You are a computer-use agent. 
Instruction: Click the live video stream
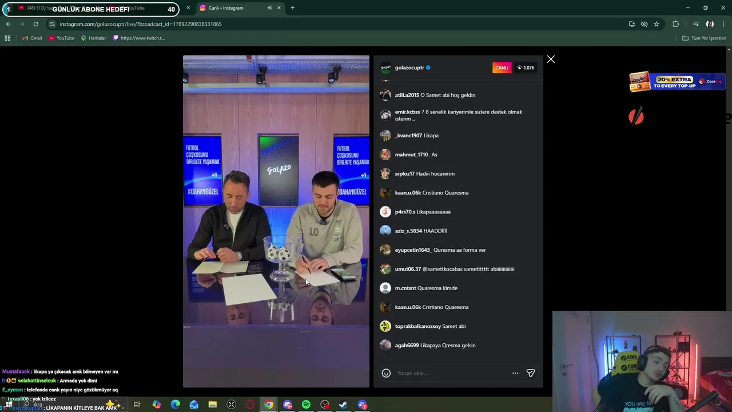(276, 221)
